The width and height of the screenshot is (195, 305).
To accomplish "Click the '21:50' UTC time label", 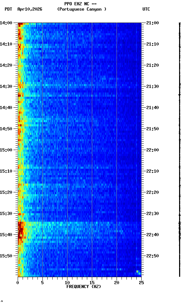I will (x=153, y=129).
